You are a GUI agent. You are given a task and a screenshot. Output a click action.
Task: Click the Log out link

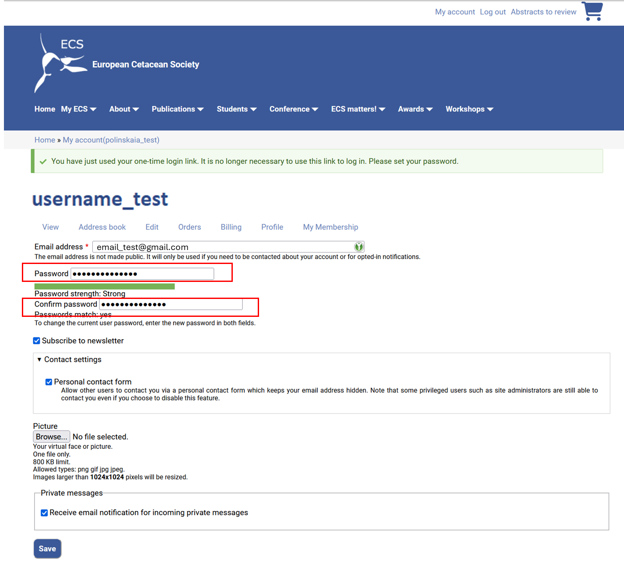tap(493, 12)
